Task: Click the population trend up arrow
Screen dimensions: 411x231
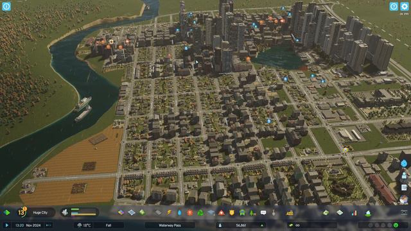Action: click(261, 225)
